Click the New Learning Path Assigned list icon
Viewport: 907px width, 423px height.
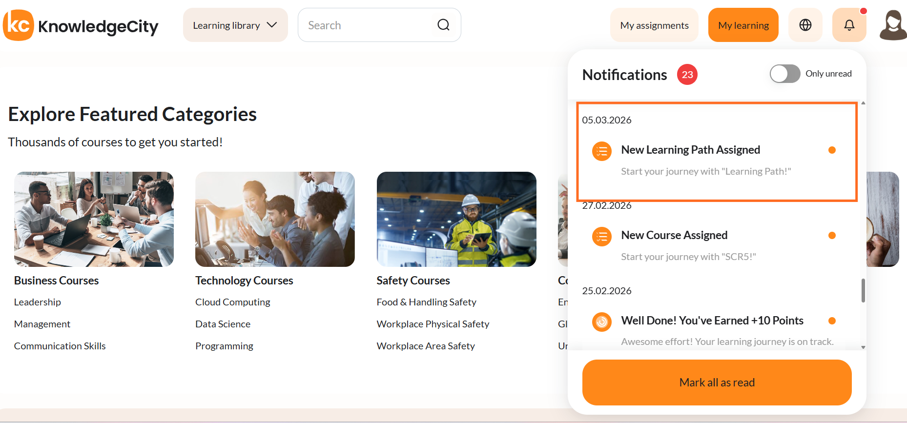pyautogui.click(x=602, y=151)
